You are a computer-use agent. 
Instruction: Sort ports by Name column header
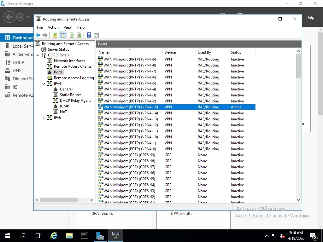129,52
